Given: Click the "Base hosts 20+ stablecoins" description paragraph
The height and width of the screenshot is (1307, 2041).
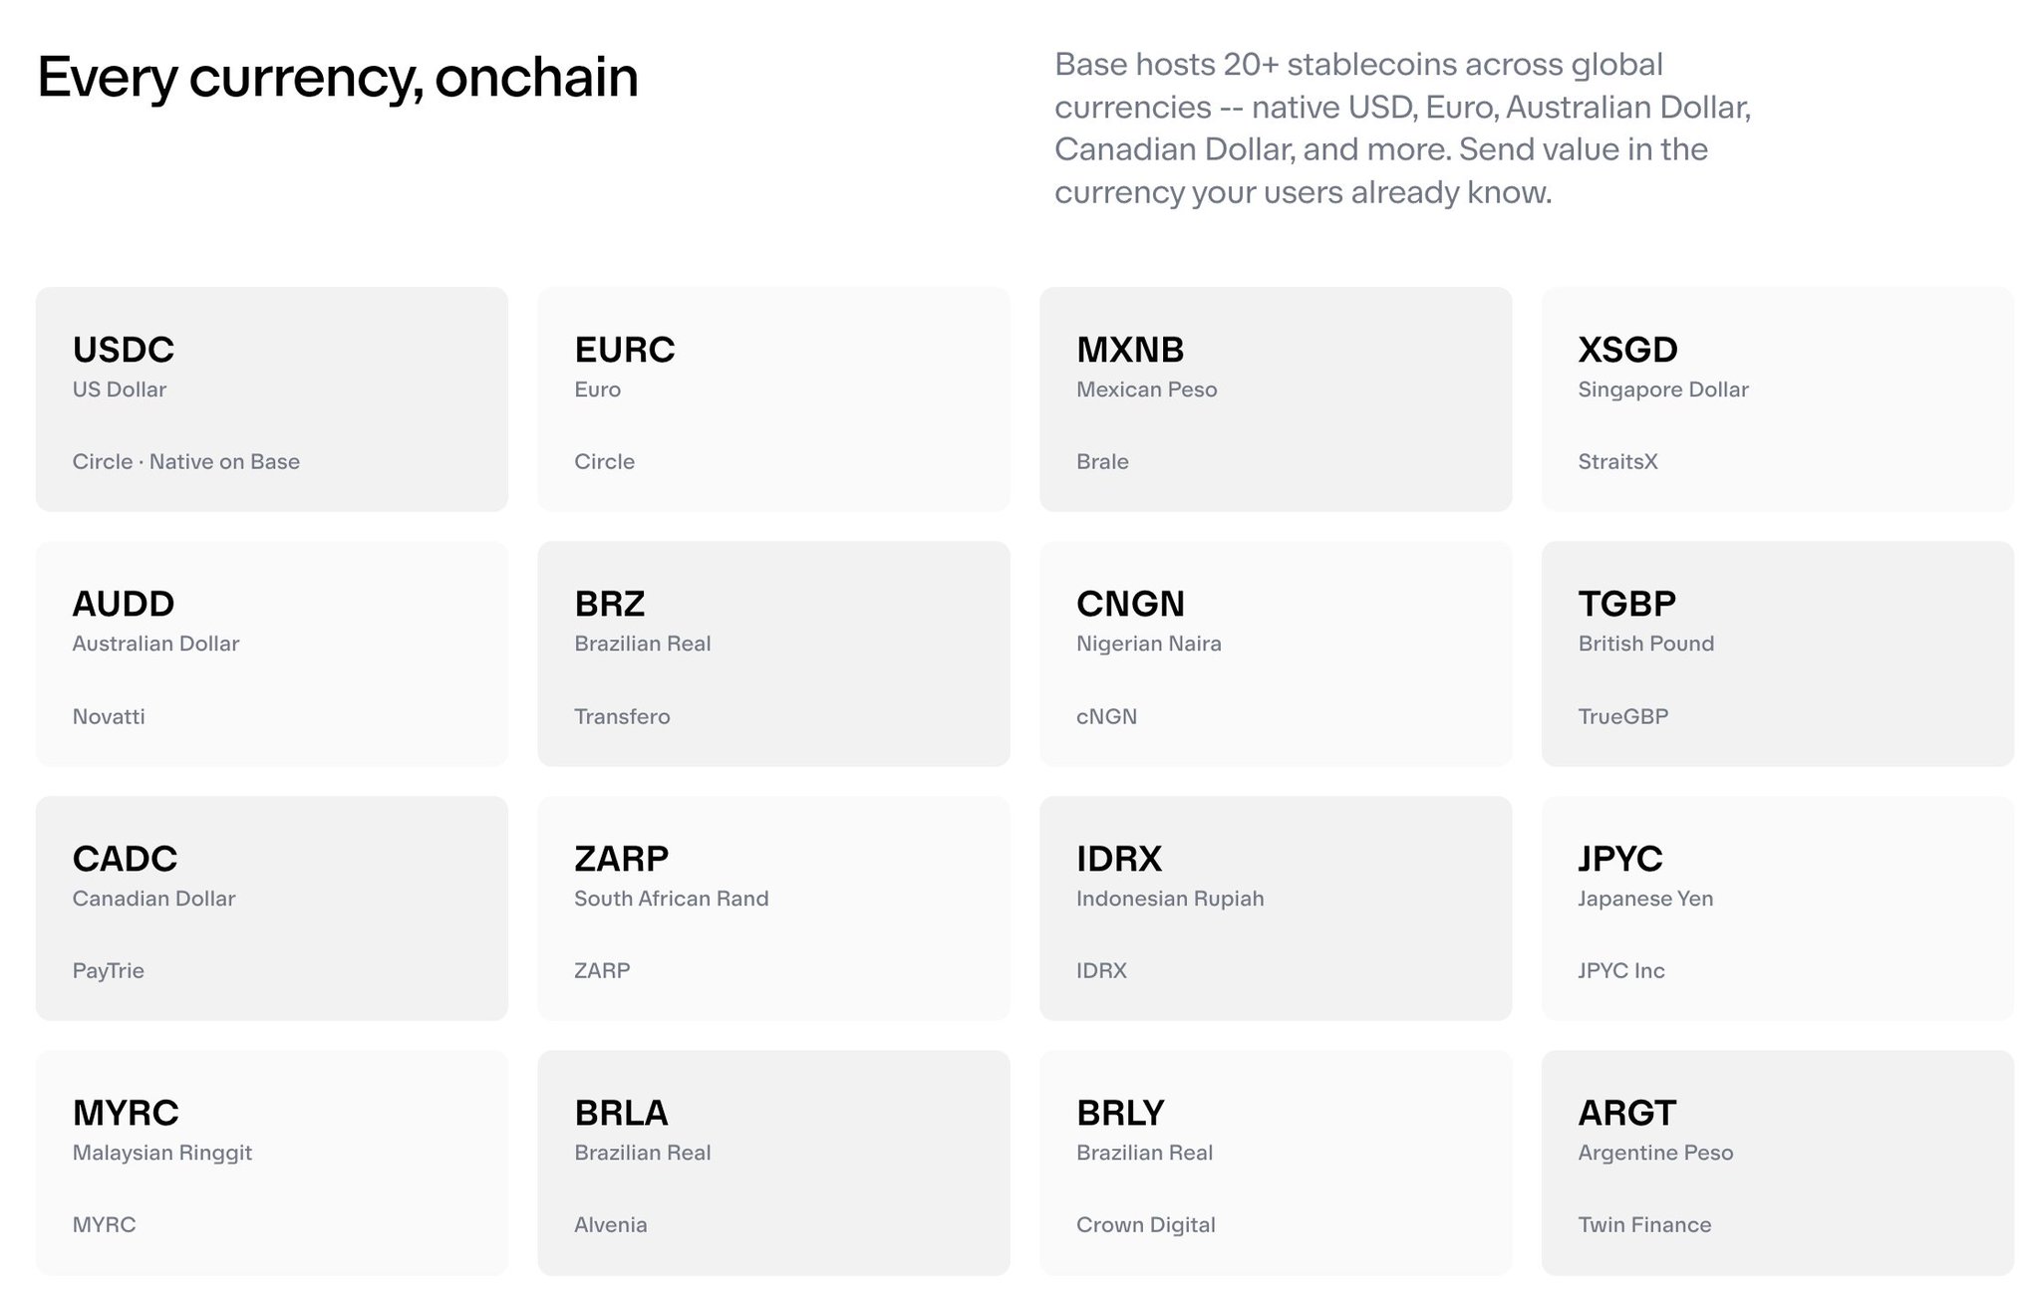Looking at the screenshot, I should click(1402, 129).
